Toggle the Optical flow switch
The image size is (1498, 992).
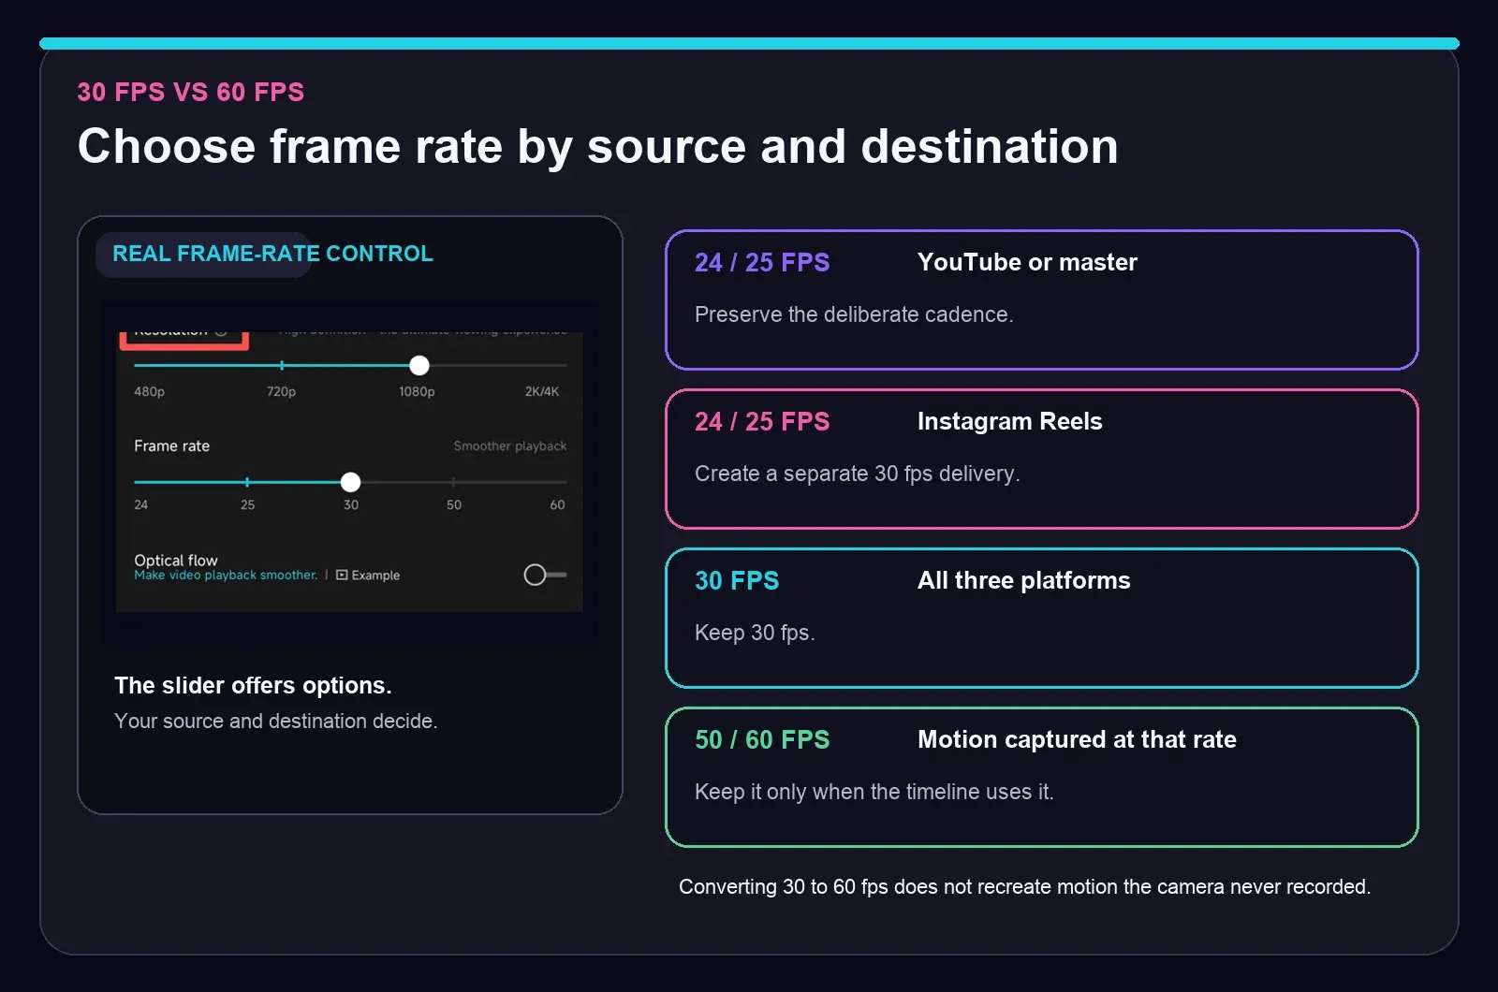[545, 575]
